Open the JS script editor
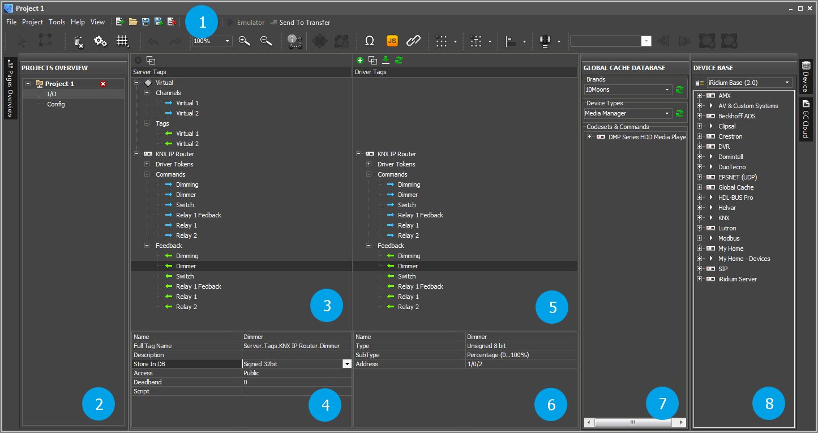This screenshot has height=433, width=818. 392,41
